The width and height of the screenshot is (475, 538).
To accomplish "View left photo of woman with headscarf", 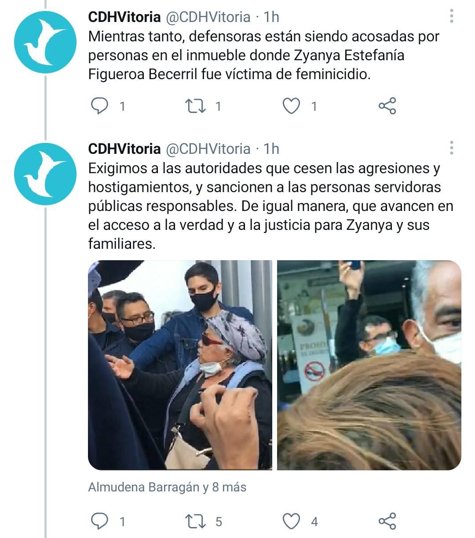I will 180,365.
